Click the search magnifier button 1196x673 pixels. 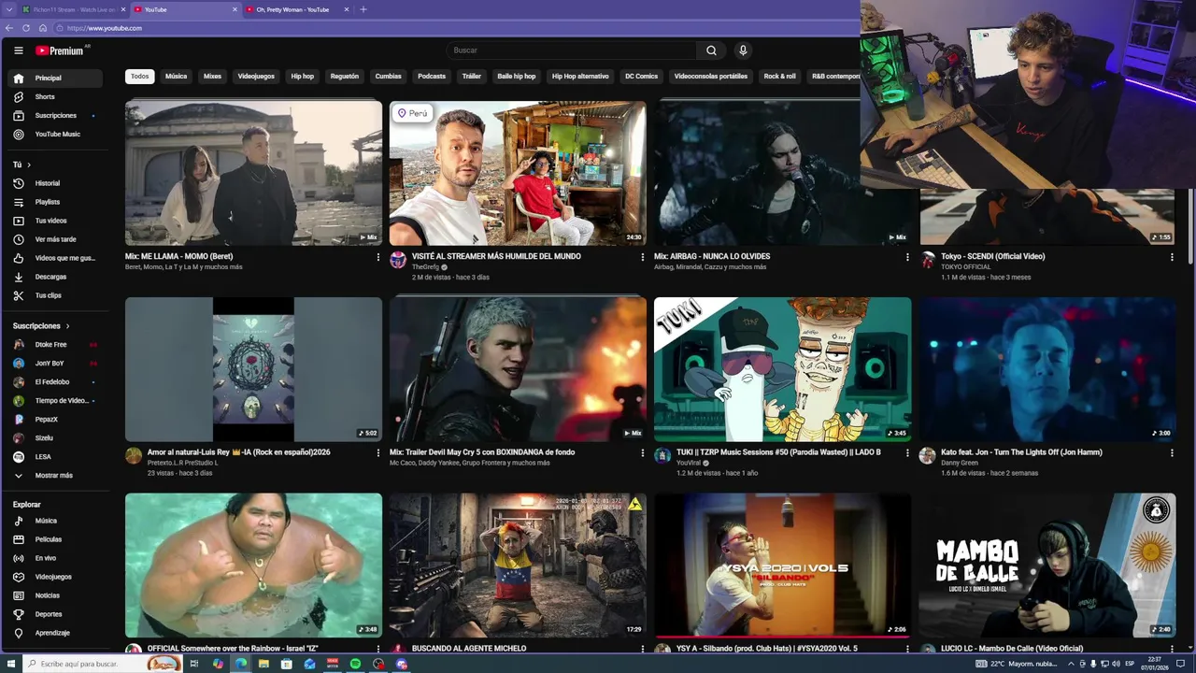pyautogui.click(x=711, y=50)
